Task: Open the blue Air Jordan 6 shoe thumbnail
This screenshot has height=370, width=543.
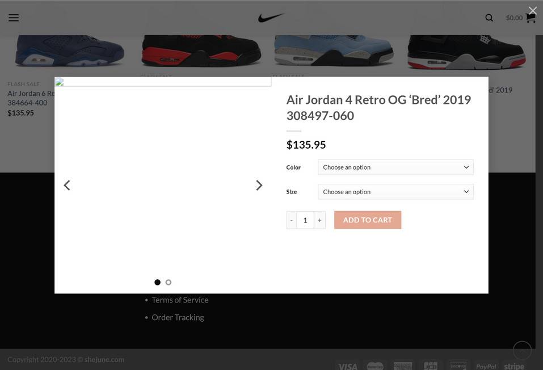Action: [69, 51]
